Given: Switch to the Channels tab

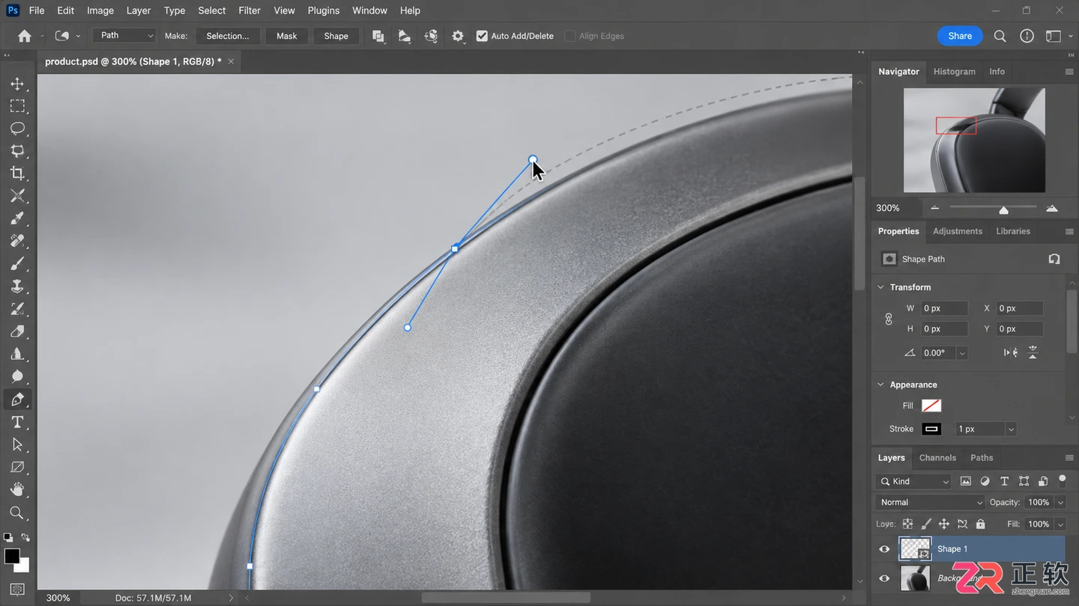Looking at the screenshot, I should pyautogui.click(x=937, y=458).
